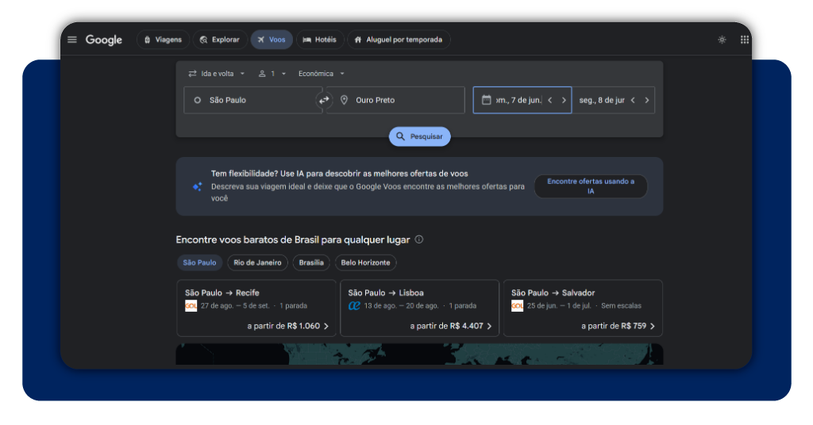This screenshot has height=425, width=813.
Task: Open the hamburger main menu
Action: [x=72, y=40]
